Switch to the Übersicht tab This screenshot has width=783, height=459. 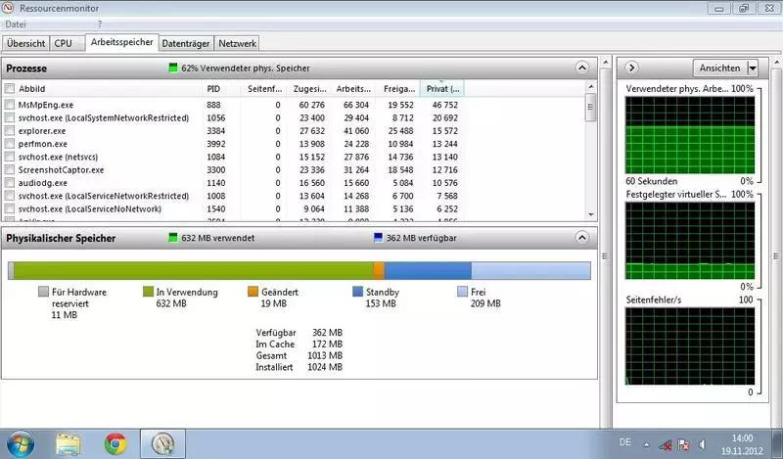pyautogui.click(x=26, y=43)
